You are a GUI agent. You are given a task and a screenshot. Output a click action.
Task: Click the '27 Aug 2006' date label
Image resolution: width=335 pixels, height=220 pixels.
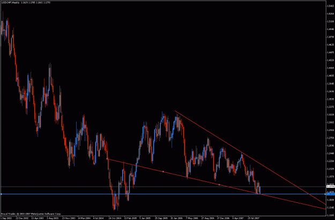click(207, 218)
